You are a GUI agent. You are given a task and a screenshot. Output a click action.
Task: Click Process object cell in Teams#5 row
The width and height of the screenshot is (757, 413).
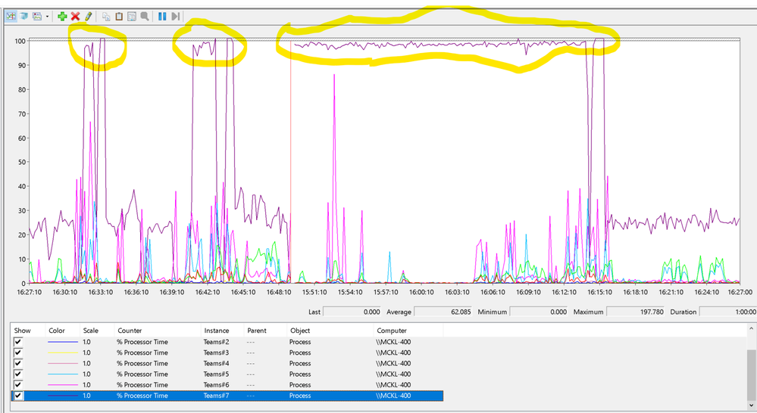[x=300, y=374]
